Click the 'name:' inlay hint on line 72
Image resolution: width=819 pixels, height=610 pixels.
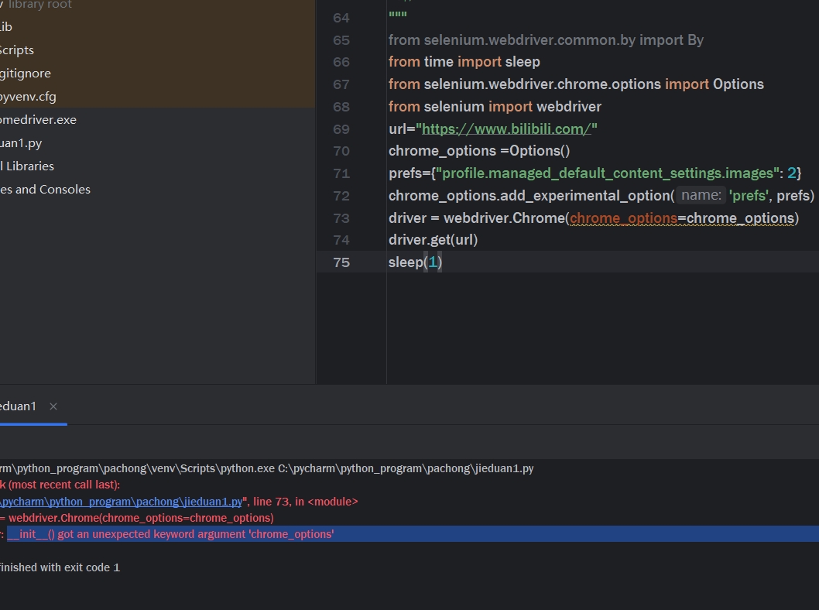(x=701, y=196)
